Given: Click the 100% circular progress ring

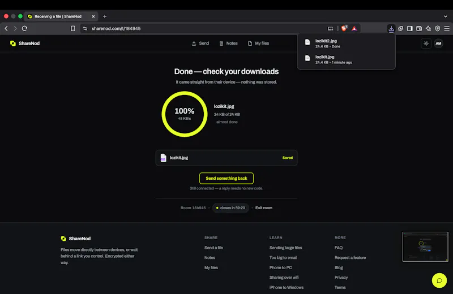Looking at the screenshot, I should [185, 114].
